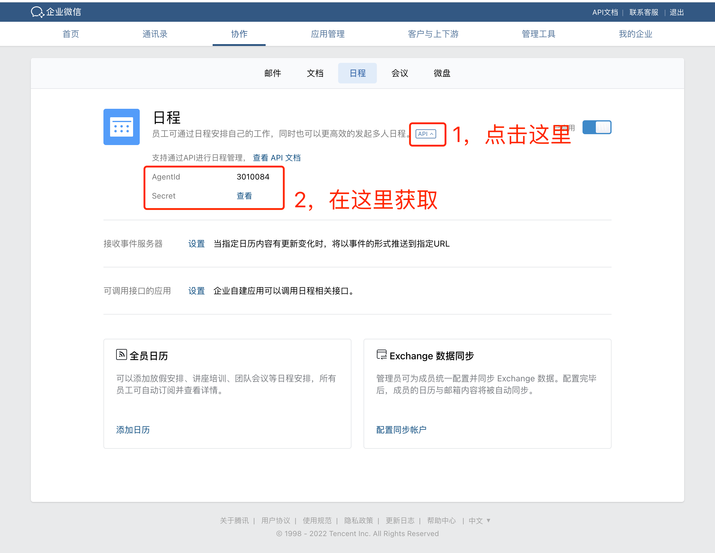Click 退出 to log out
715x553 pixels.
677,12
